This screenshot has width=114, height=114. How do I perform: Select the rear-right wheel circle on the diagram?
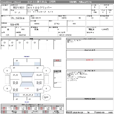point(46,88)
